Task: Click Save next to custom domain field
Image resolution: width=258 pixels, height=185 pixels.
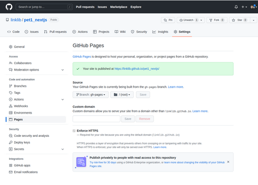Action: pyautogui.click(x=128, y=119)
